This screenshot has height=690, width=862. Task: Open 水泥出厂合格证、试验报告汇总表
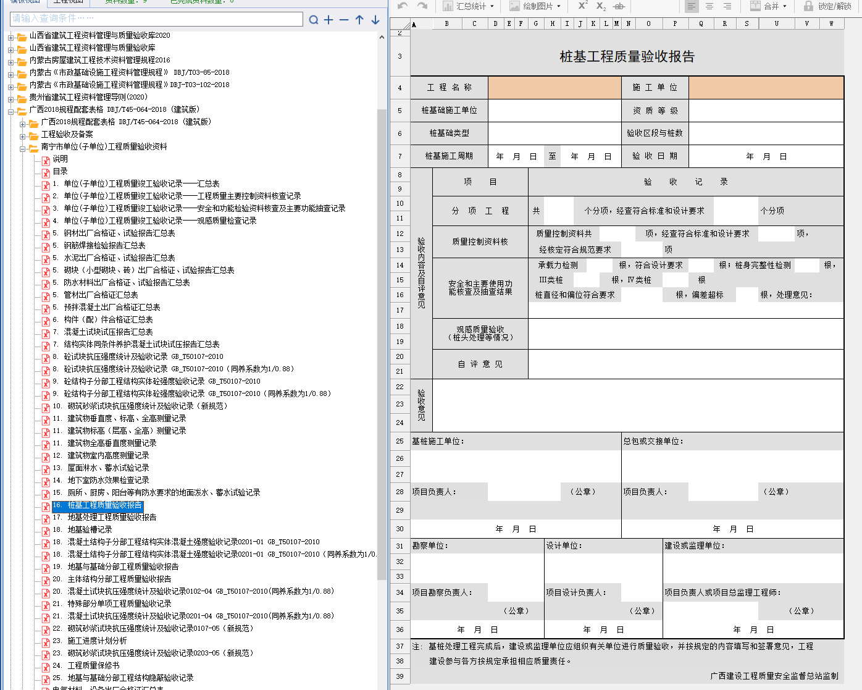(114, 258)
